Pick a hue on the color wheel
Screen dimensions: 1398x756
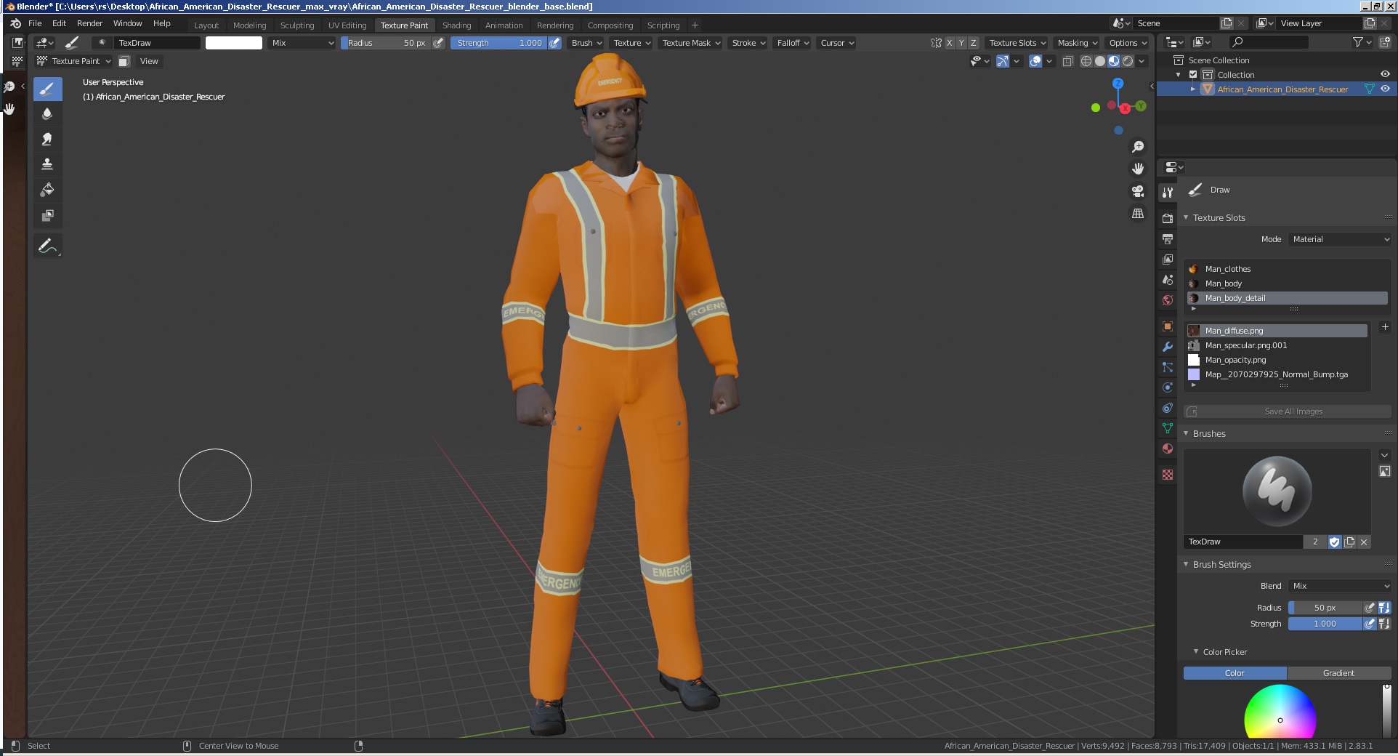click(x=1280, y=711)
